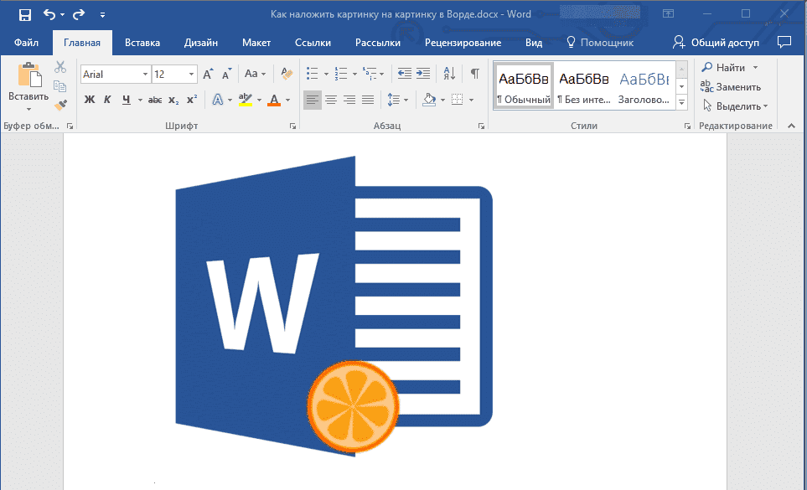Viewport: 807px width, 490px height.
Task: Select the subscript icon
Action: 173,99
